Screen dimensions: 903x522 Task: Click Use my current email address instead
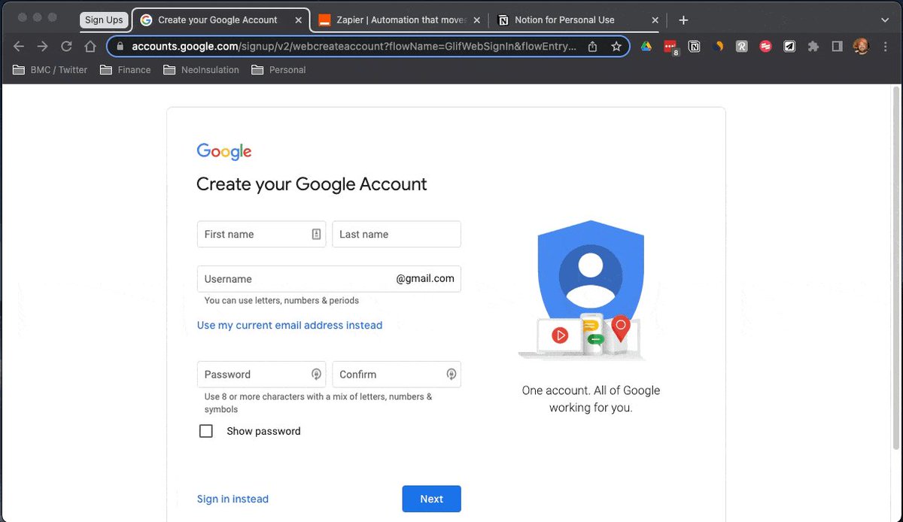[x=290, y=325]
